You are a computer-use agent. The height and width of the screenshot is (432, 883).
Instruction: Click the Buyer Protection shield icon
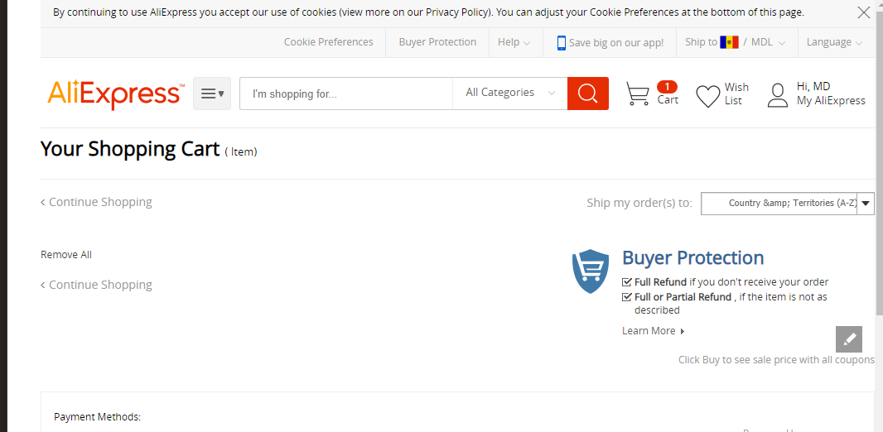tap(590, 271)
